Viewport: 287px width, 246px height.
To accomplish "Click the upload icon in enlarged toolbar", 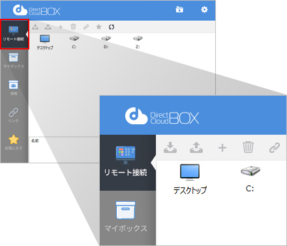I will pos(196,148).
